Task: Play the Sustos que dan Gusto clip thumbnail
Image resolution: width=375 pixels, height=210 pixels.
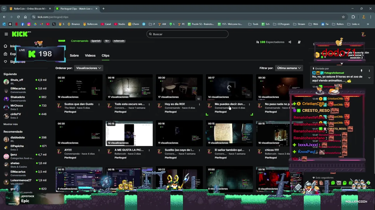Action: click(79, 87)
